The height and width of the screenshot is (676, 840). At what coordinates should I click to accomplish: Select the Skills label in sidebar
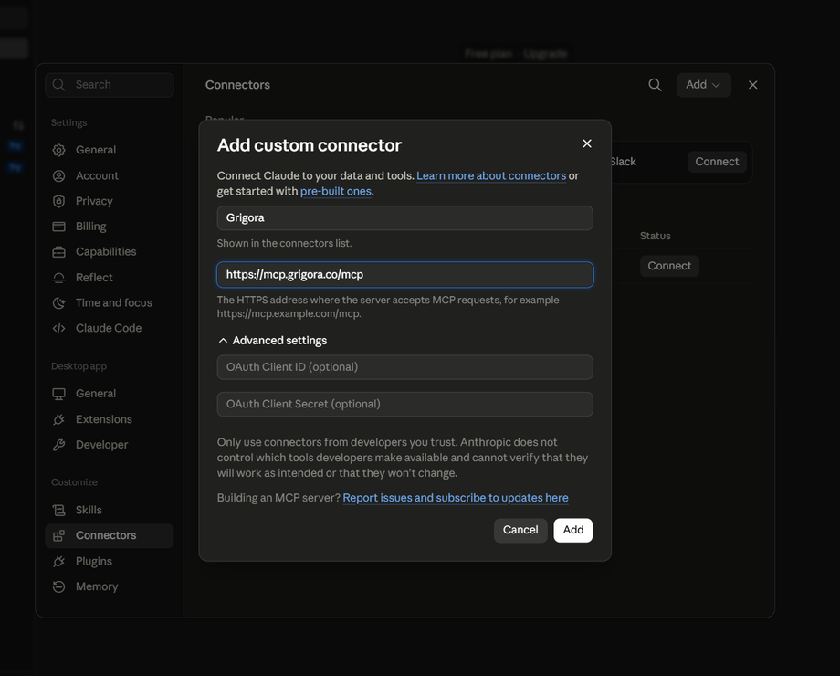[x=89, y=511]
